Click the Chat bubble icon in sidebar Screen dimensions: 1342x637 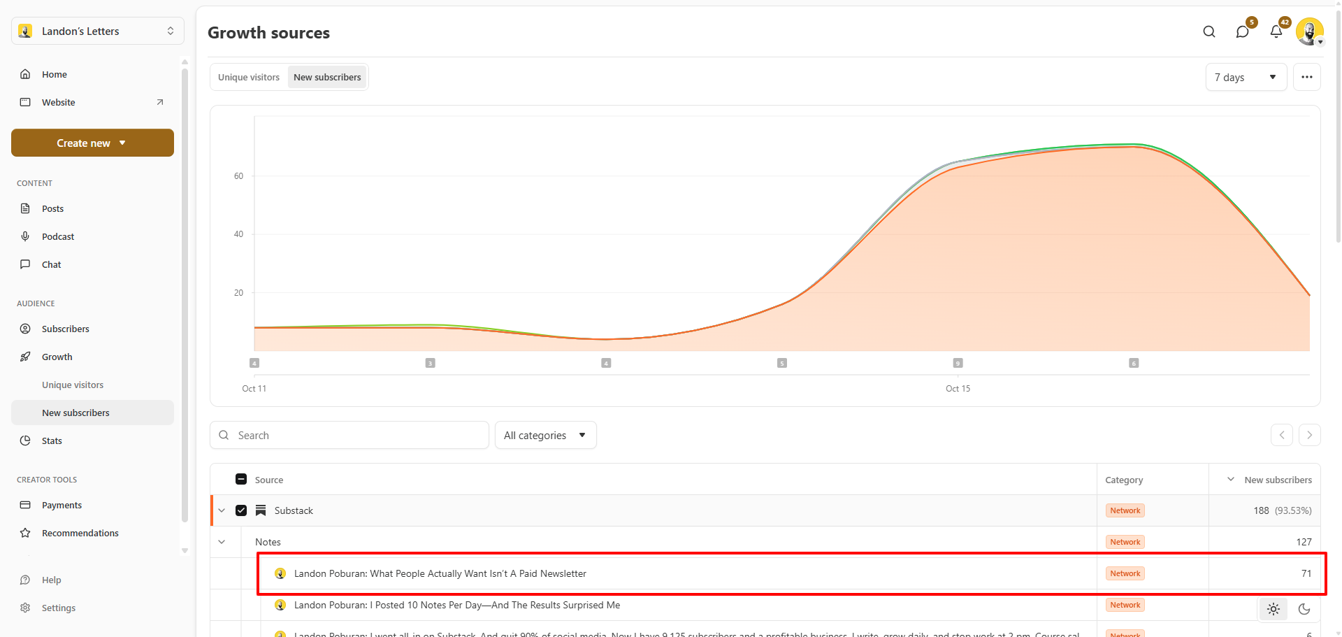[x=25, y=264]
